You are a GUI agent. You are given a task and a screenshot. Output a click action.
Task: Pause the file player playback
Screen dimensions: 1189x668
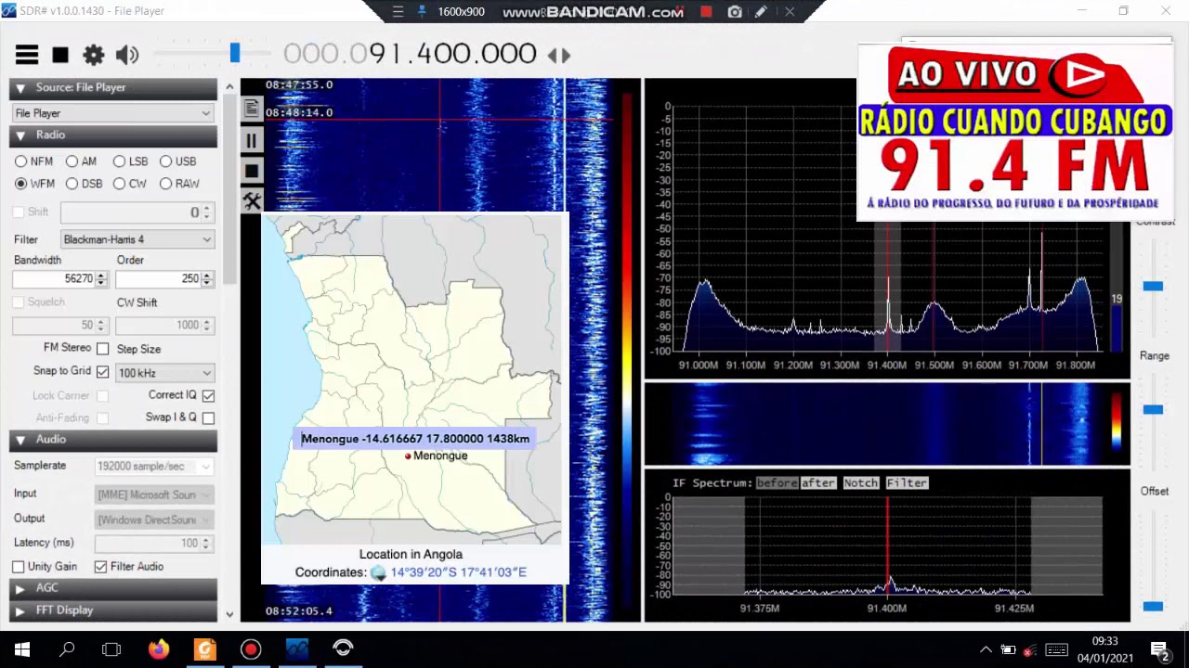coord(252,140)
